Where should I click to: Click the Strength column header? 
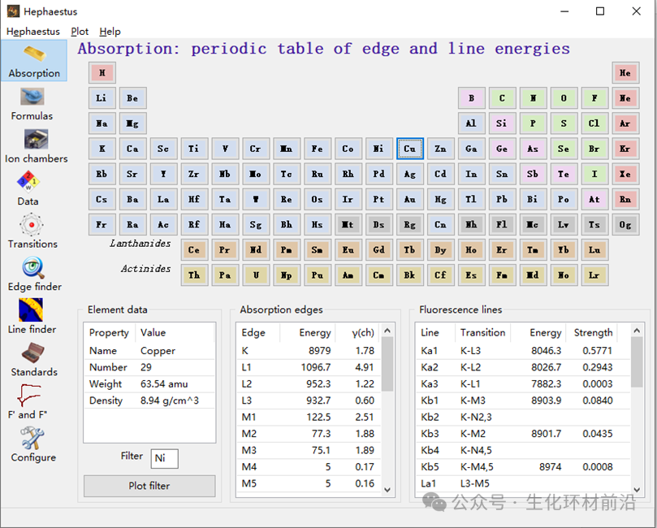(593, 333)
